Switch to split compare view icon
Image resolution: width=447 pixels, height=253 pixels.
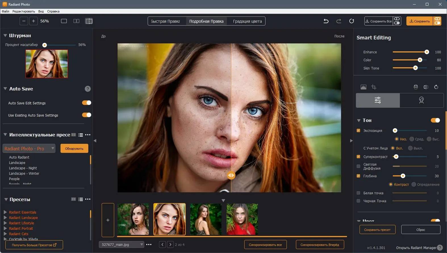point(89,21)
